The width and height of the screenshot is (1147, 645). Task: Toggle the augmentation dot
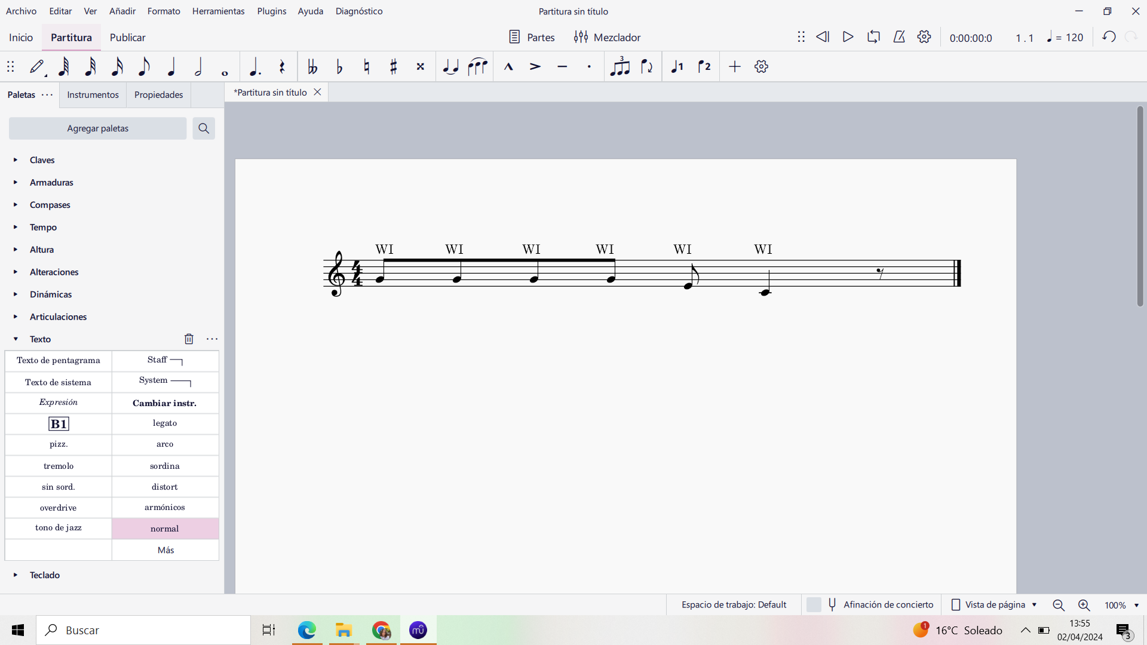click(x=254, y=66)
